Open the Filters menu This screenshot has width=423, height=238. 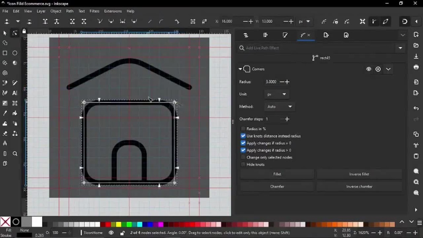(94, 11)
